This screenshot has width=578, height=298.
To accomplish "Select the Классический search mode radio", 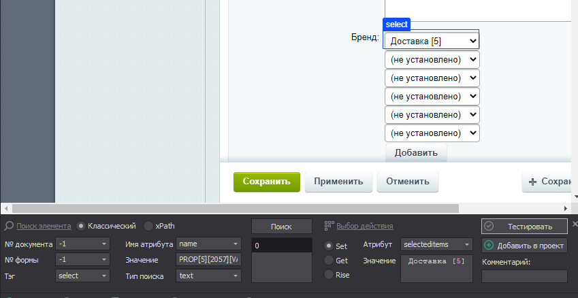I will point(81,226).
